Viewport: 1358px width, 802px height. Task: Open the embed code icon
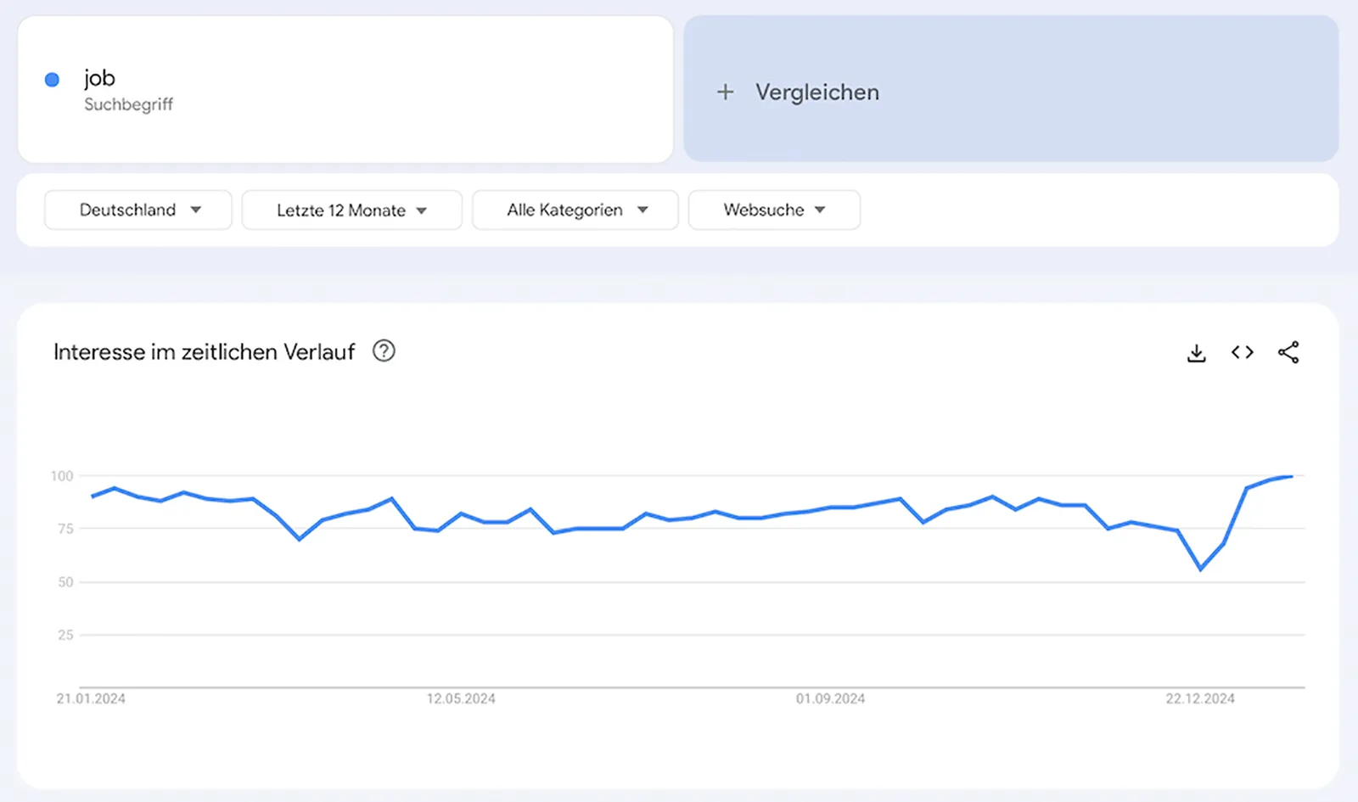(x=1243, y=352)
